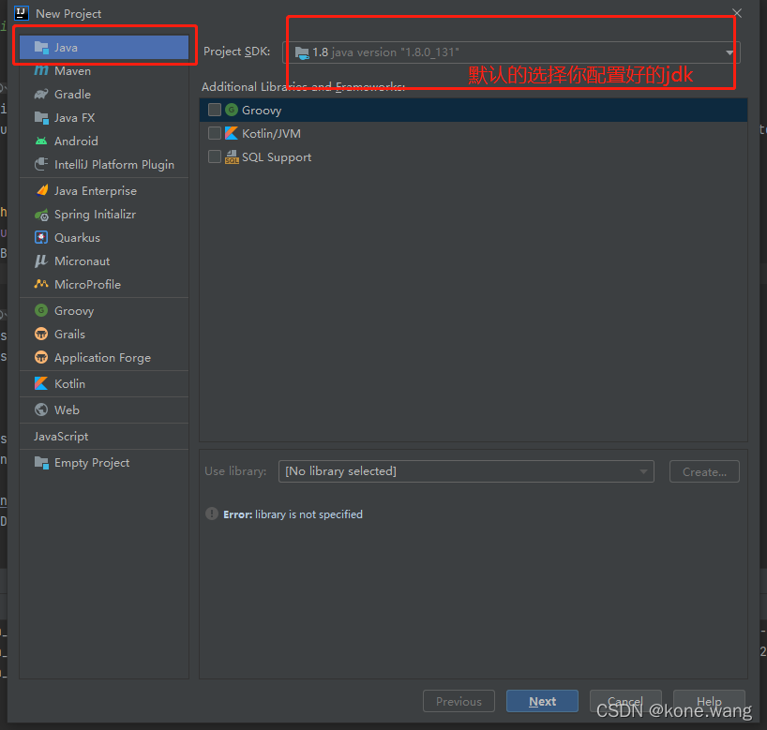Viewport: 767px width, 730px height.
Task: Click the Groovy framework green icon
Action: coord(232,110)
